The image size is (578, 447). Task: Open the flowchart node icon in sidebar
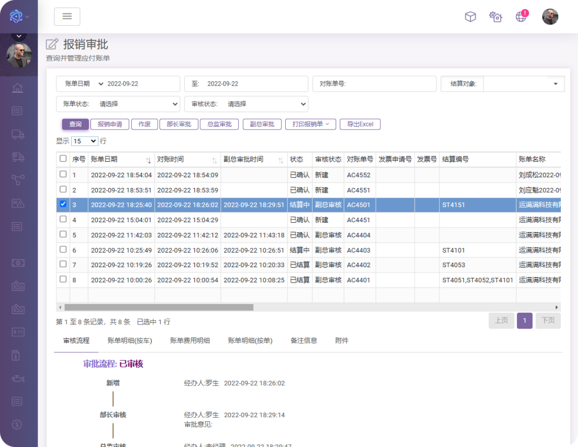(18, 180)
